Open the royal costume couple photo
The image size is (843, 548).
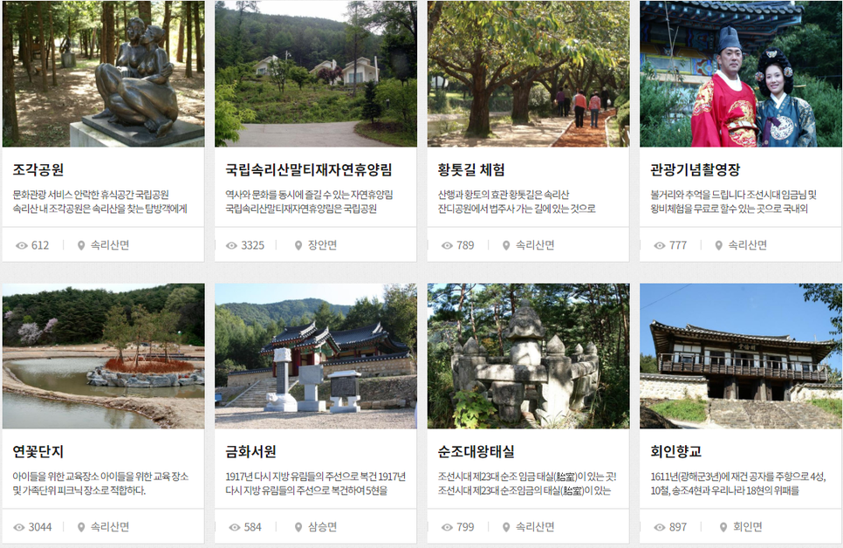tap(741, 73)
